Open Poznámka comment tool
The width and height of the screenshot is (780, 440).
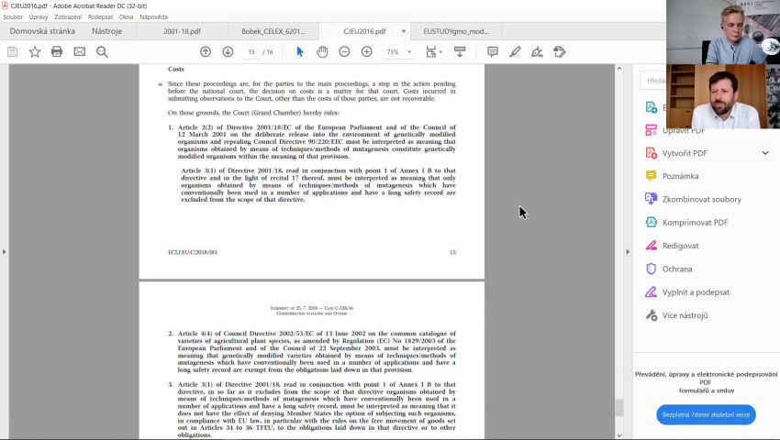click(x=680, y=176)
